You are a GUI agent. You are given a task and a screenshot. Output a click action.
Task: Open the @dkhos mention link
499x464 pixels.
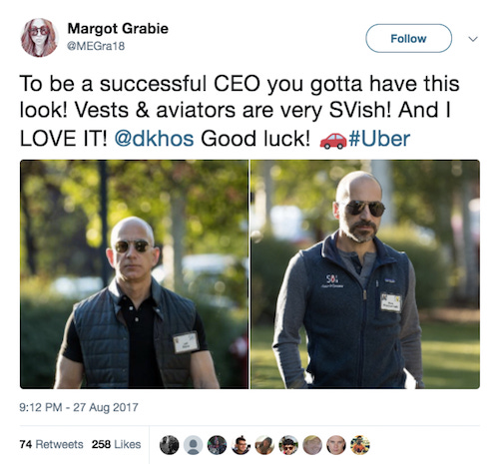click(x=154, y=139)
